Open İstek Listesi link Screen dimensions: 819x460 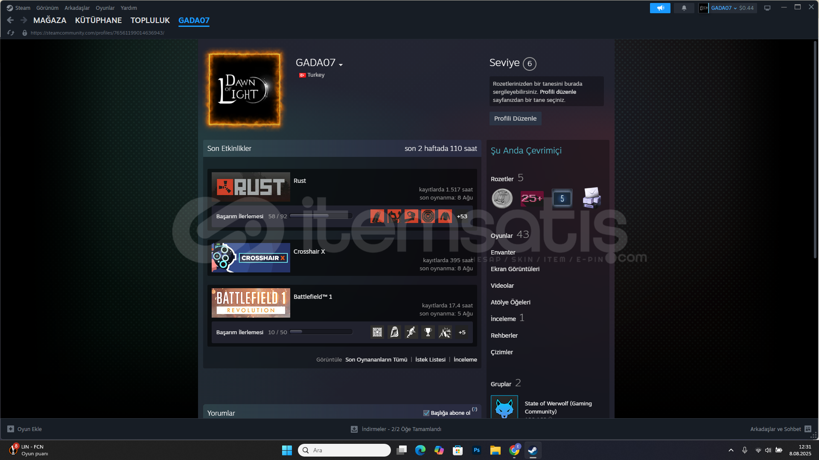[x=430, y=359]
